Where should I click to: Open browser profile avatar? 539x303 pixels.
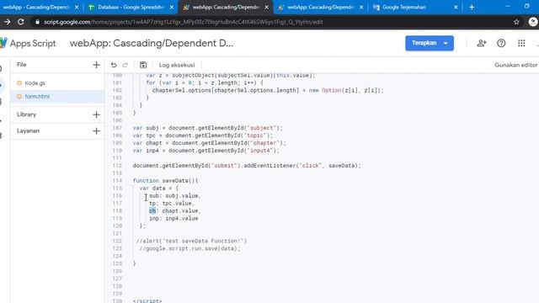(x=533, y=22)
